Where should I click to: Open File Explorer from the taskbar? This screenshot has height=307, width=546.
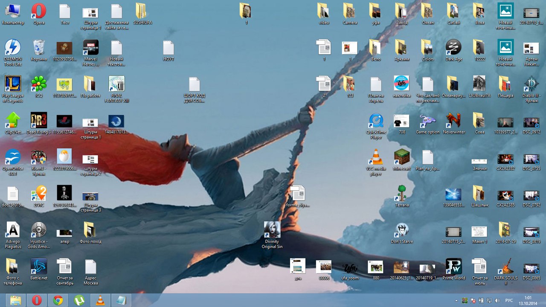[x=15, y=300]
